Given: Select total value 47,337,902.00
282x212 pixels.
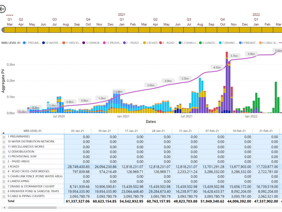Looking at the screenshot, I should [x=266, y=201].
